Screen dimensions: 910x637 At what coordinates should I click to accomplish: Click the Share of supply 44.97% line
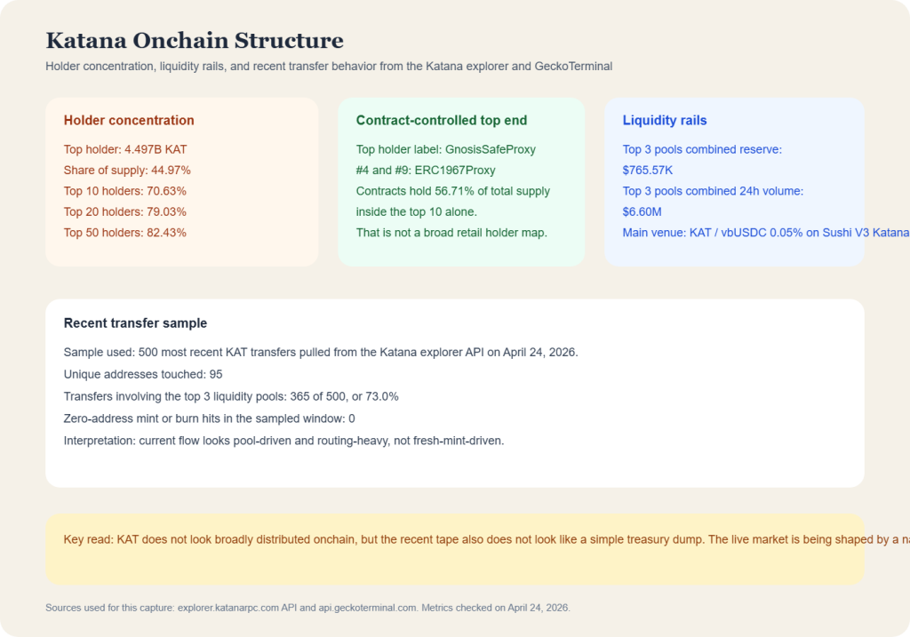[x=127, y=170]
